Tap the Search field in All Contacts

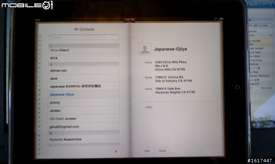click(84, 37)
